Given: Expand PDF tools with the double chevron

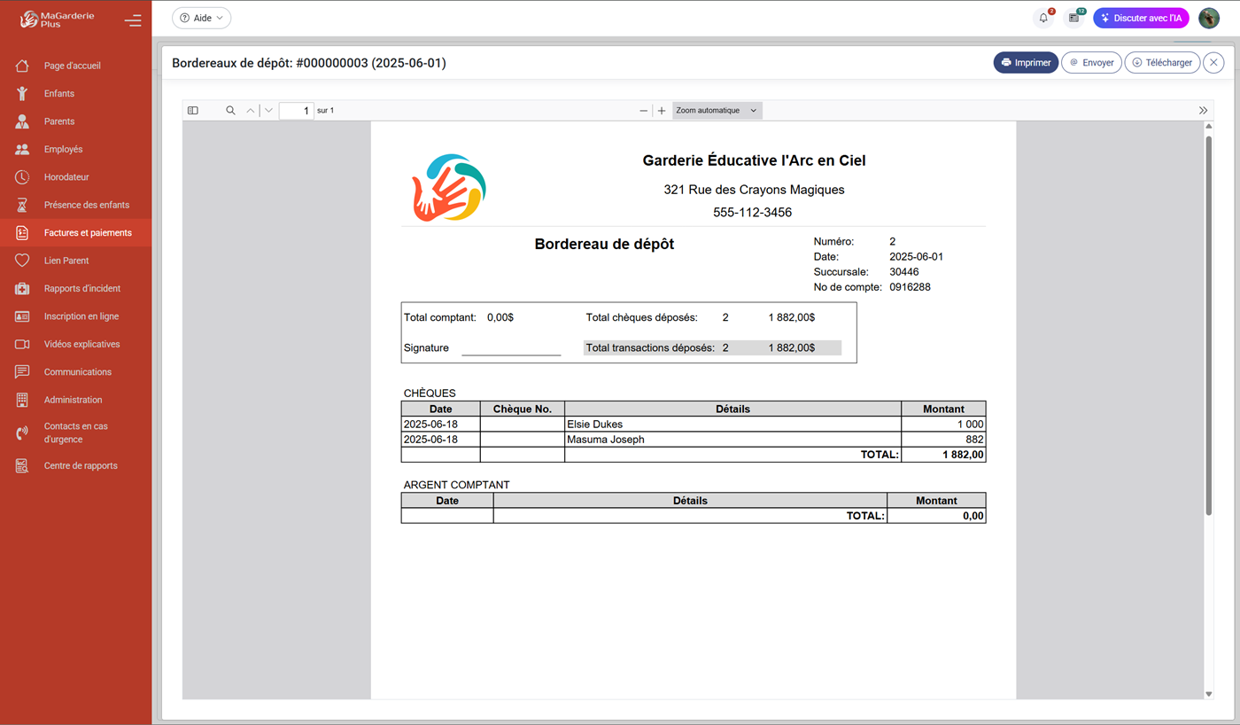Looking at the screenshot, I should pos(1203,111).
